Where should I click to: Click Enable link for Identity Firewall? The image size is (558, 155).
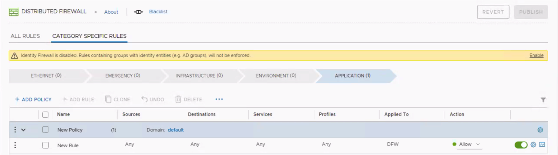tap(536, 56)
